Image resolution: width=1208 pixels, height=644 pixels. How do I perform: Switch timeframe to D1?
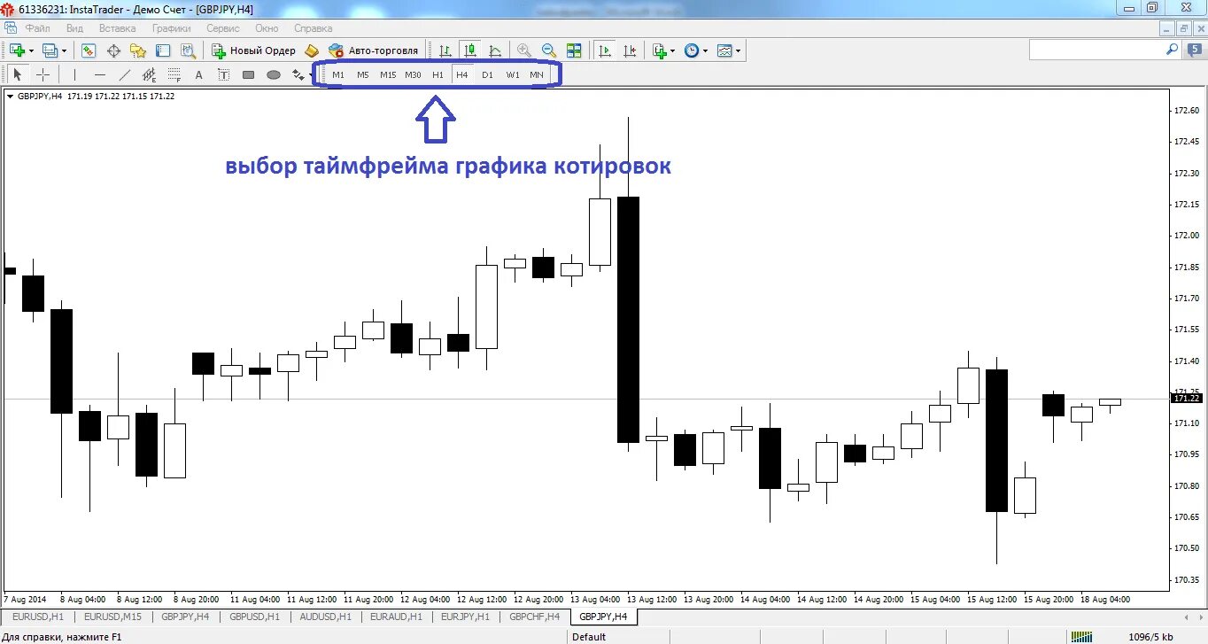pyautogui.click(x=487, y=74)
